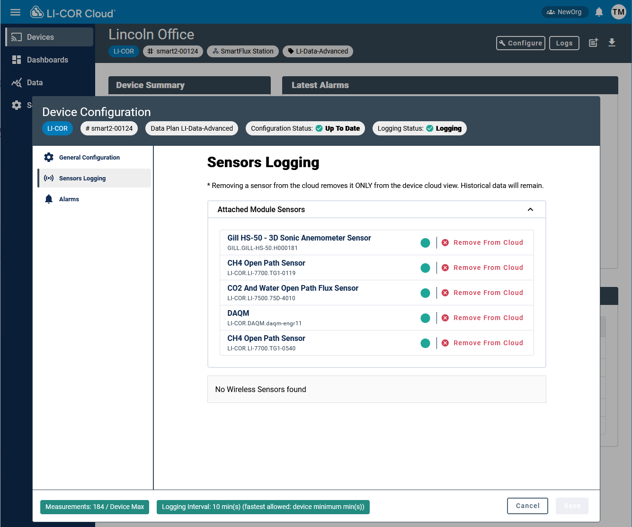
Task: Click the No Wireless Sensors found message
Action: (260, 389)
